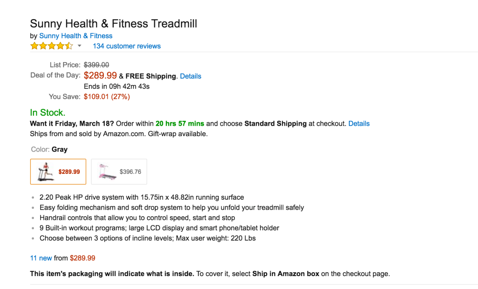Click the $289.99 price after '11 new from'
The height and width of the screenshot is (289, 478).
pyautogui.click(x=83, y=258)
